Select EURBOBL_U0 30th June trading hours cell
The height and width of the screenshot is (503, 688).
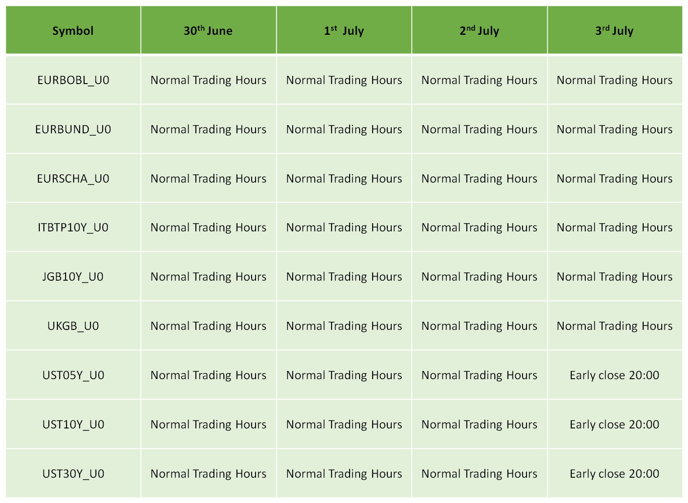click(209, 80)
